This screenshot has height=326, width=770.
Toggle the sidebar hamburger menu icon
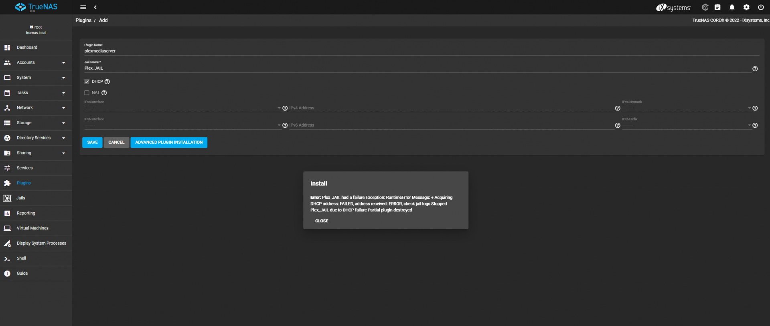(x=83, y=7)
